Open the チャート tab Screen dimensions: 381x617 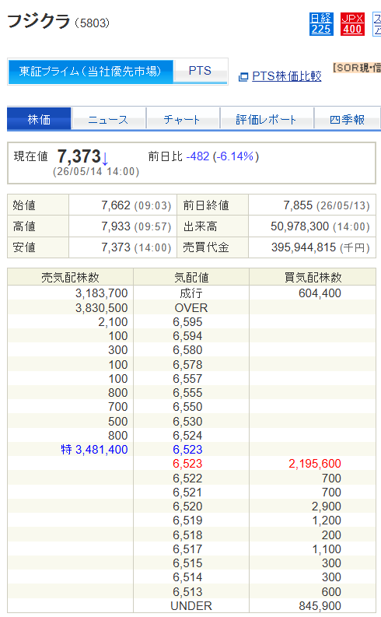coord(183,119)
